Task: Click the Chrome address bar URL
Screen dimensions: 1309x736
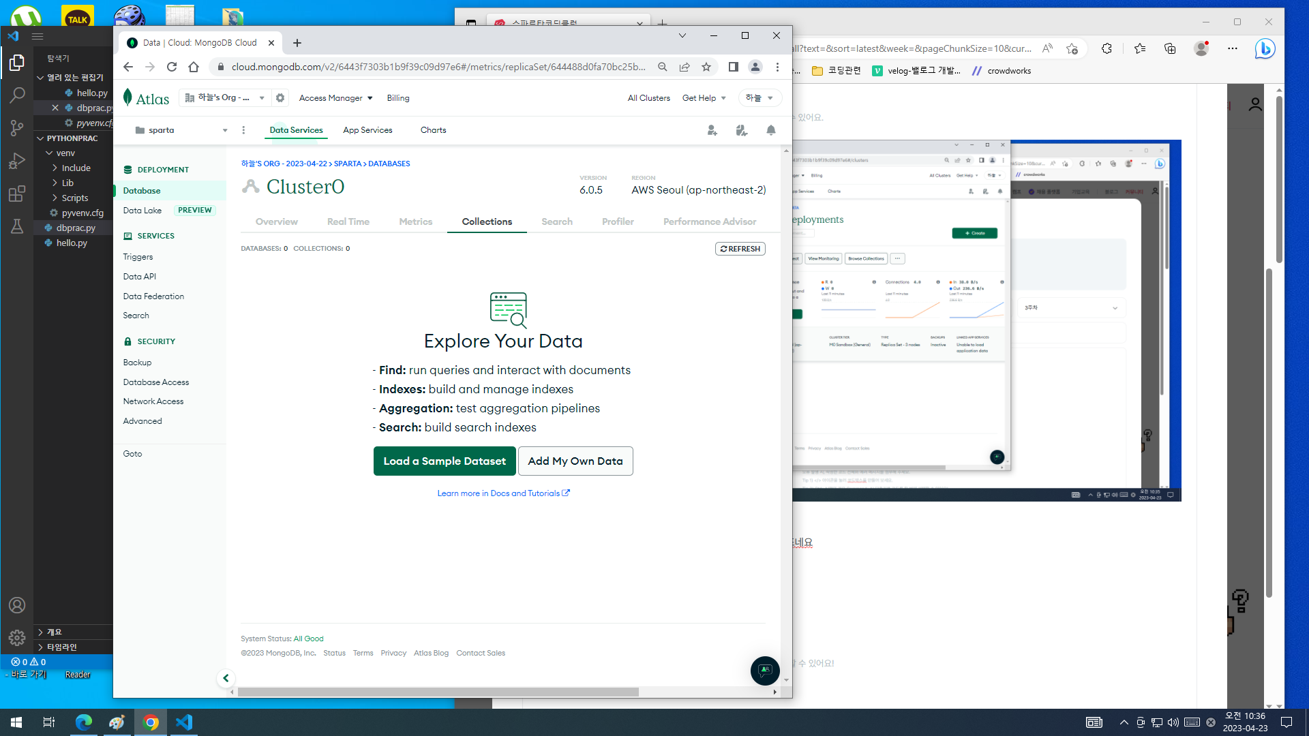Action: pos(438,67)
